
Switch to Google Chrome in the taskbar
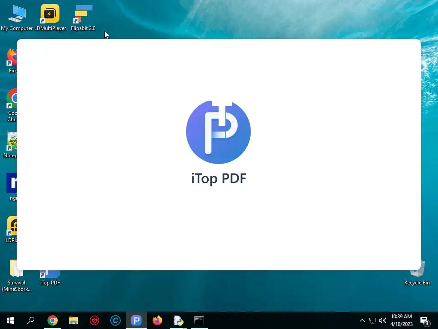pyautogui.click(x=53, y=320)
